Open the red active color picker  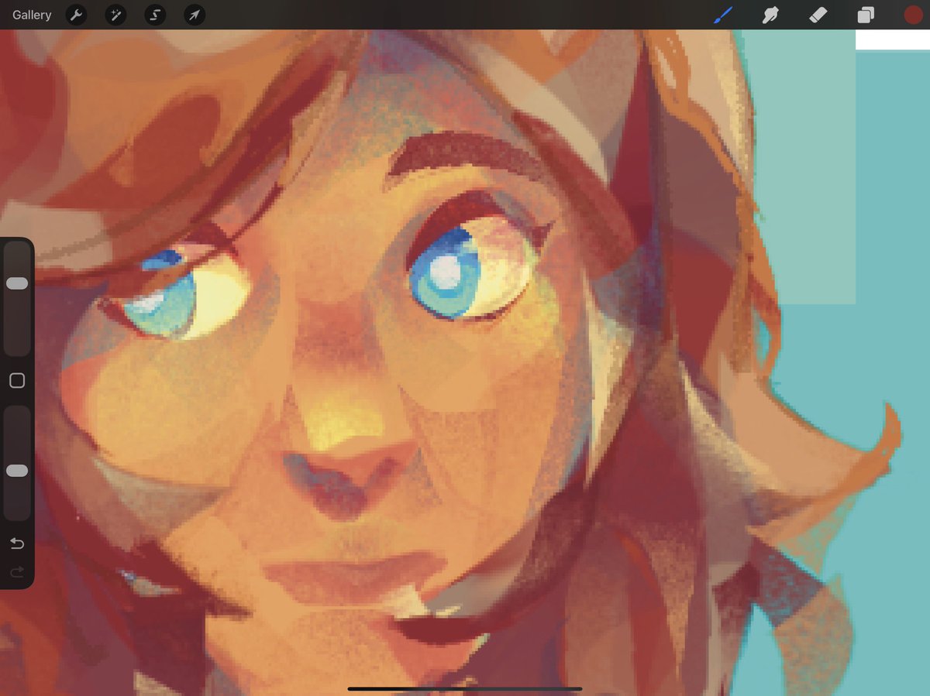(913, 15)
